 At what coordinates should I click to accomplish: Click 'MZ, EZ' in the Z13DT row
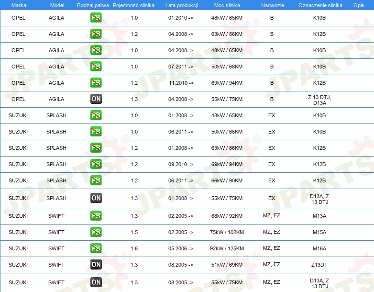(272, 264)
